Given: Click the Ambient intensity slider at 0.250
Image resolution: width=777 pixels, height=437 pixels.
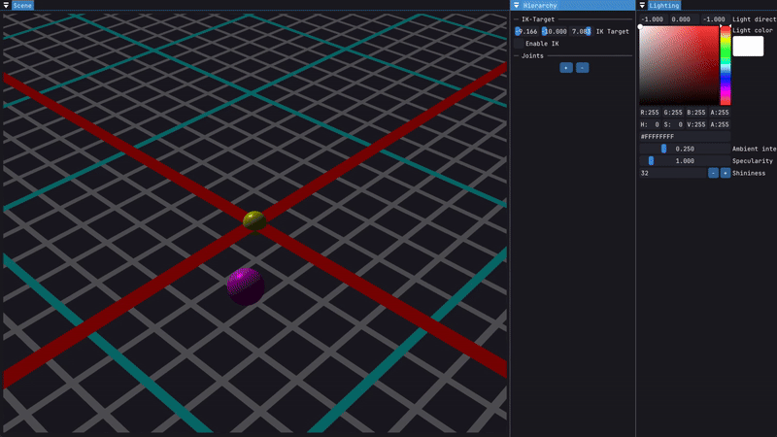Looking at the screenshot, I should [685, 149].
